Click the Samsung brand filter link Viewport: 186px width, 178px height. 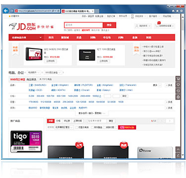[x=38, y=85]
